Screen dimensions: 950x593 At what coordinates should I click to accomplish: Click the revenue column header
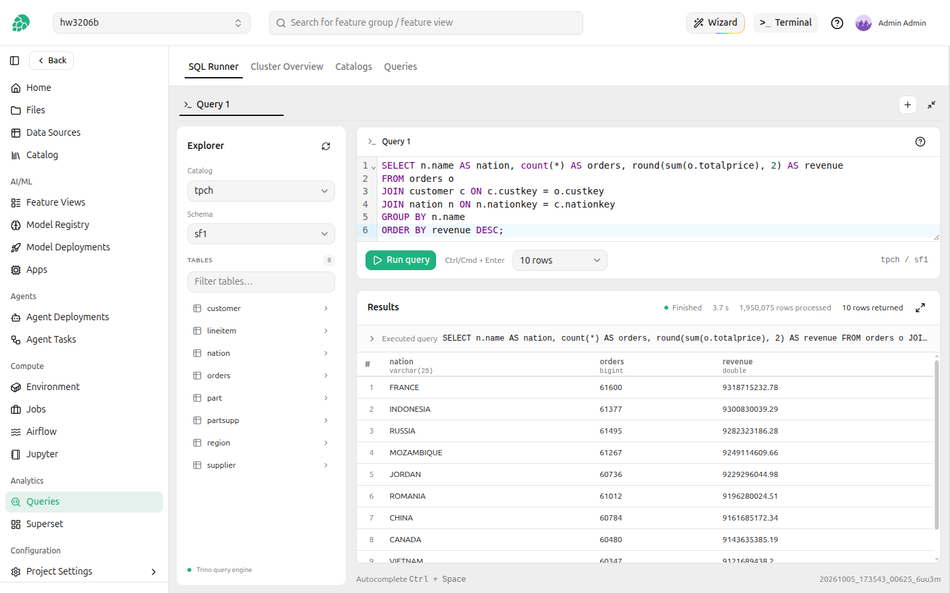[738, 362]
